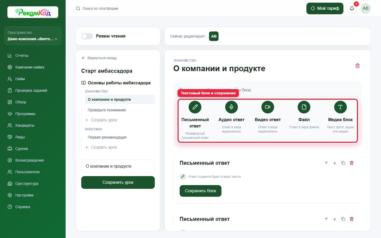Click the Сохранить урок button

(118, 182)
